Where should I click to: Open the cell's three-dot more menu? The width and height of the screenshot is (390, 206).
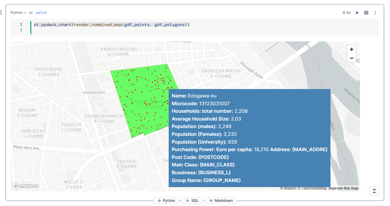[375, 13]
